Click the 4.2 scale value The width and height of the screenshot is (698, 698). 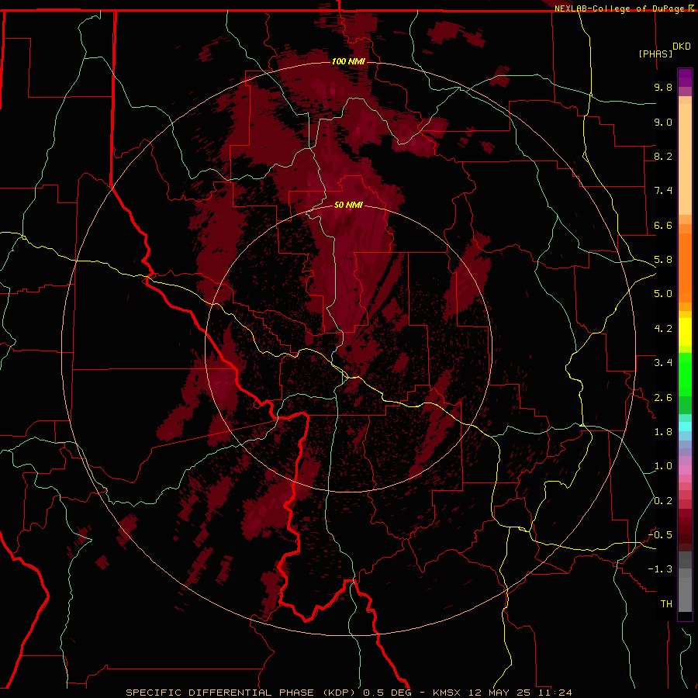[x=663, y=329]
